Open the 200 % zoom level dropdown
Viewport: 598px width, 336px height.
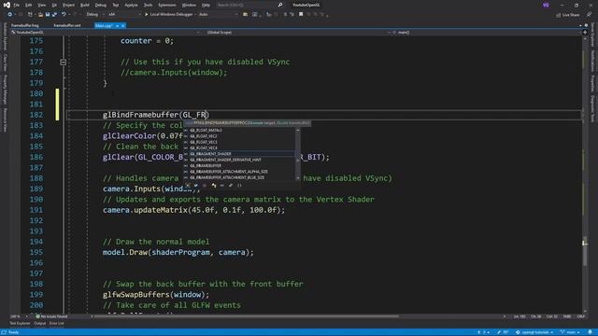19,316
